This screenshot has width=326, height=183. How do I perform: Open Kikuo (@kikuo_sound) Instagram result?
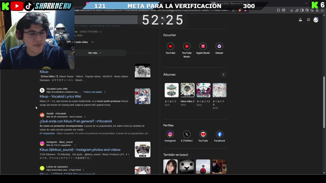pos(80,150)
